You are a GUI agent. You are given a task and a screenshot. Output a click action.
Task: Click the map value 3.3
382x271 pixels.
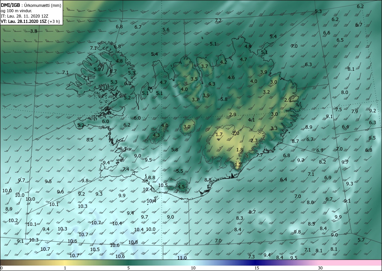[x=274, y=128]
